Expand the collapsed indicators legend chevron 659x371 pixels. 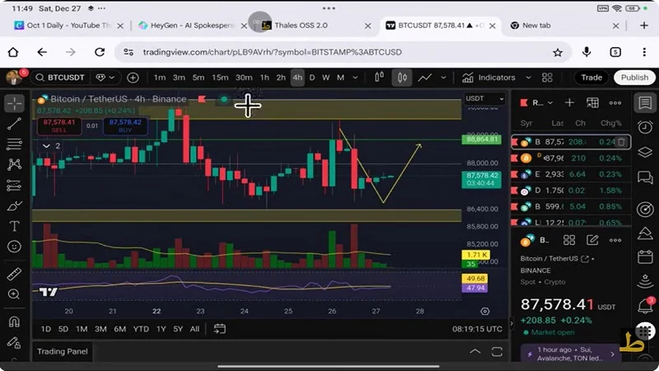click(x=46, y=146)
